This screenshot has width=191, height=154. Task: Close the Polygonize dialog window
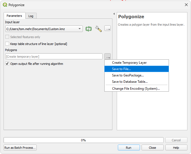pyautogui.click(x=186, y=5)
